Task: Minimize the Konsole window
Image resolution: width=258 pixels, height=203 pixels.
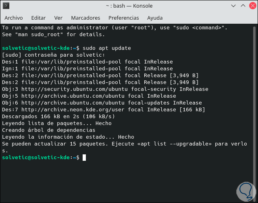Action: click(233, 6)
